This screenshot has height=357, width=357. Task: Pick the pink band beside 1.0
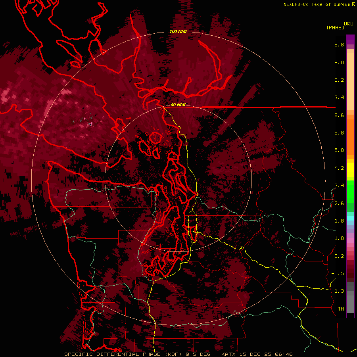[350, 240]
